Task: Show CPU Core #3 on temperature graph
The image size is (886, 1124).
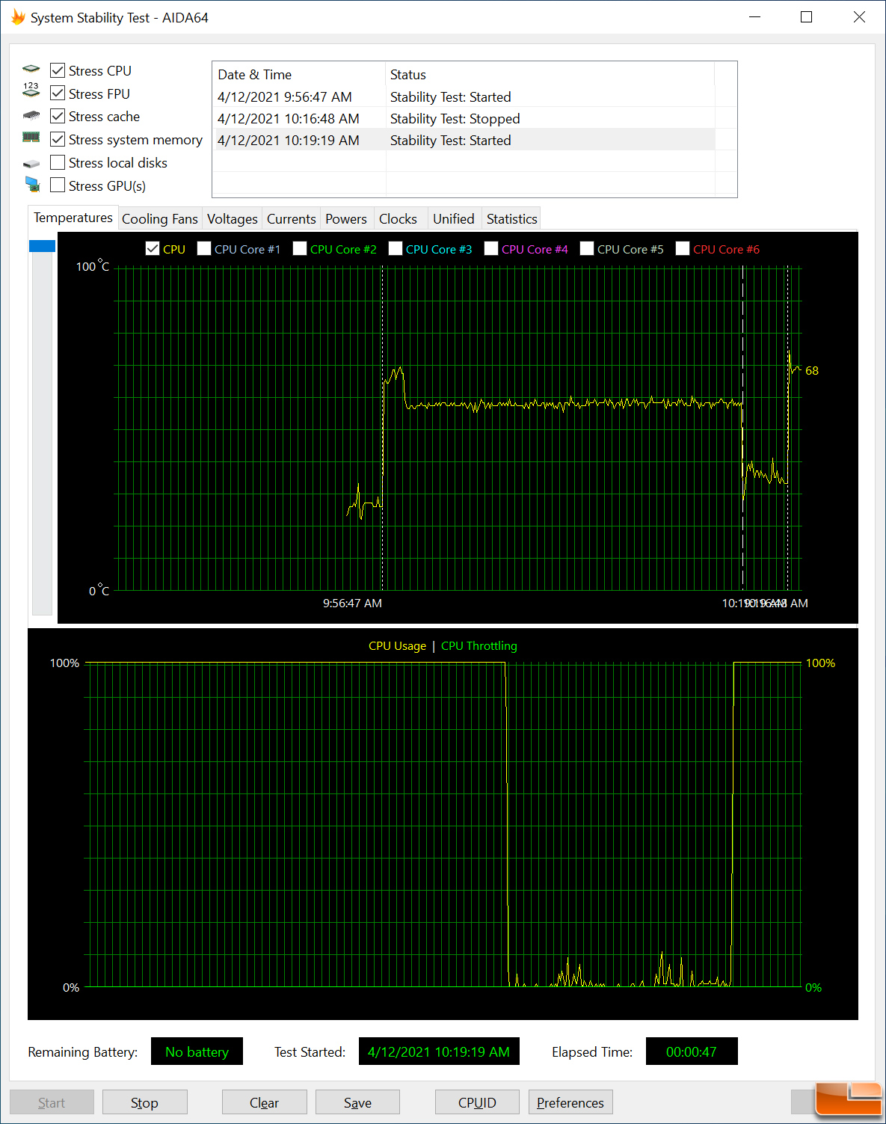Action: click(x=396, y=249)
